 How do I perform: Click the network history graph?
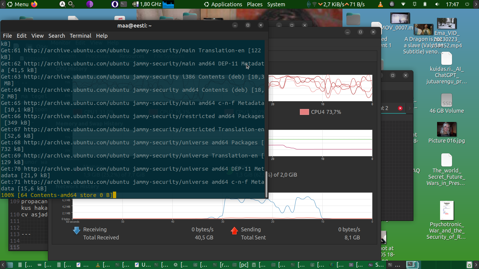(x=222, y=206)
